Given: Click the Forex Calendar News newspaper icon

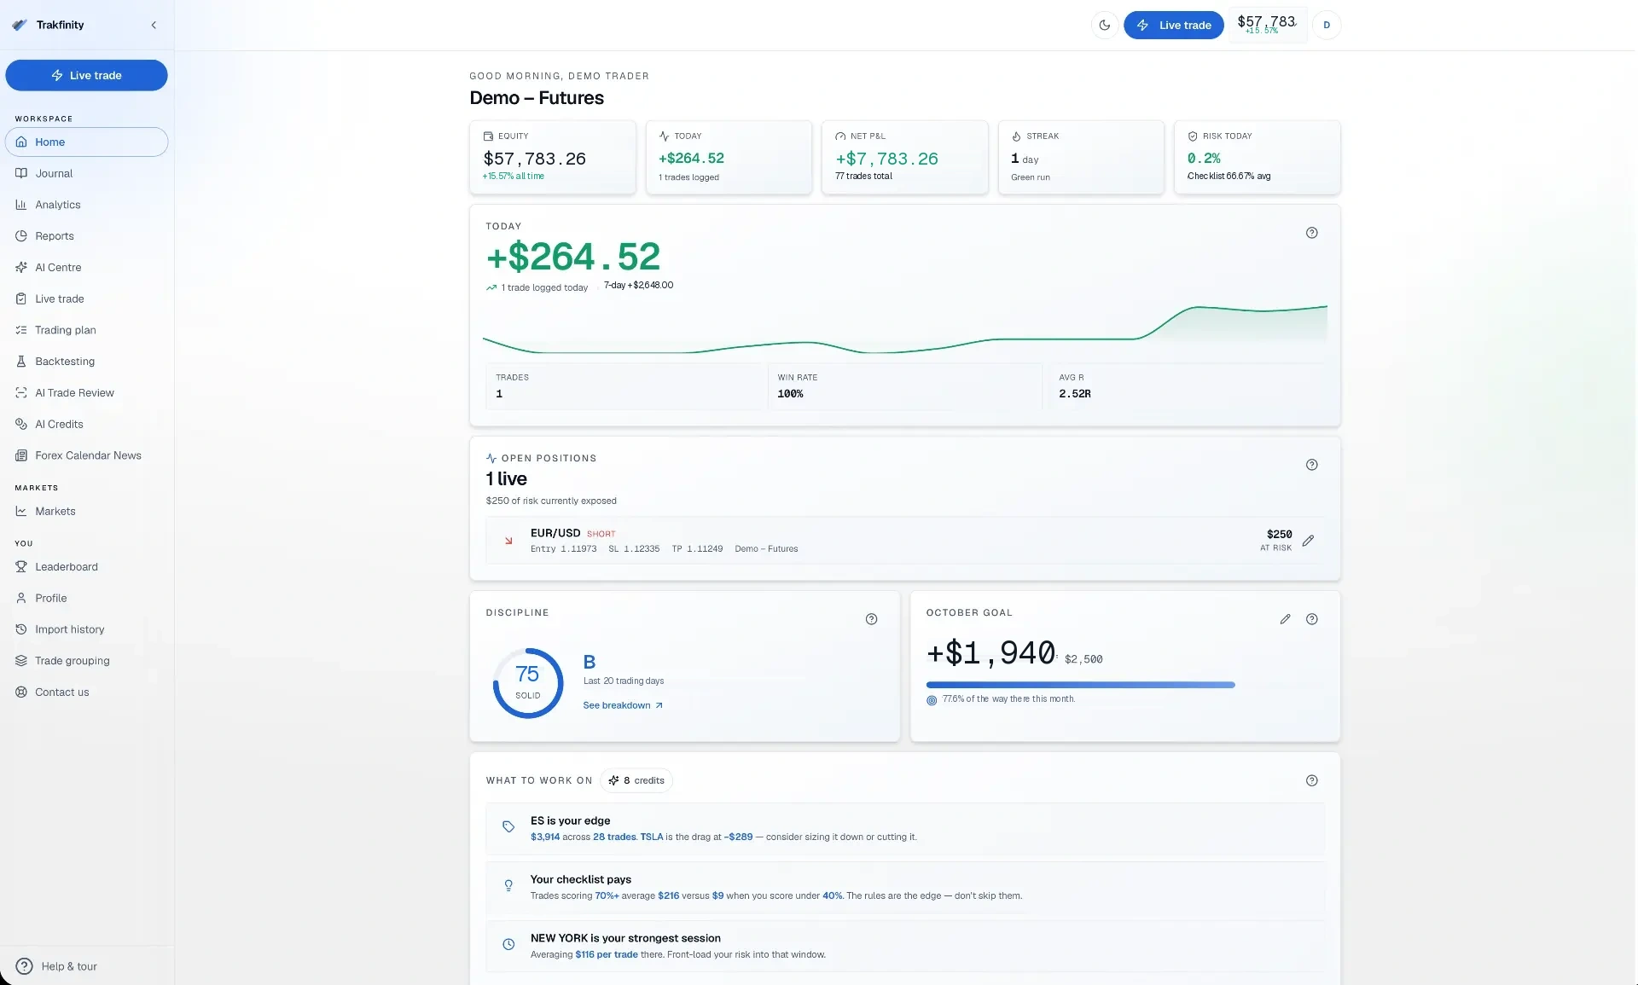Looking at the screenshot, I should (x=21, y=455).
